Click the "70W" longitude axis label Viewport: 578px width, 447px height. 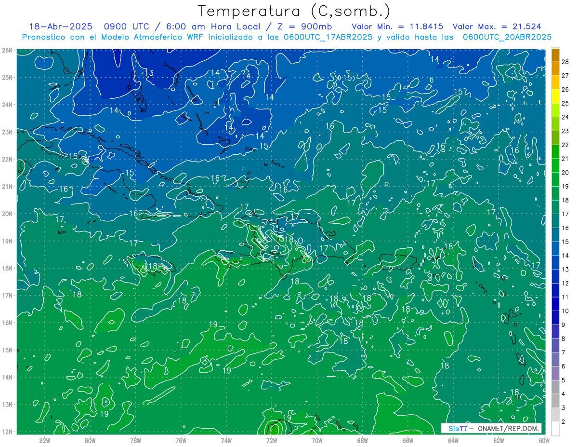point(317,440)
